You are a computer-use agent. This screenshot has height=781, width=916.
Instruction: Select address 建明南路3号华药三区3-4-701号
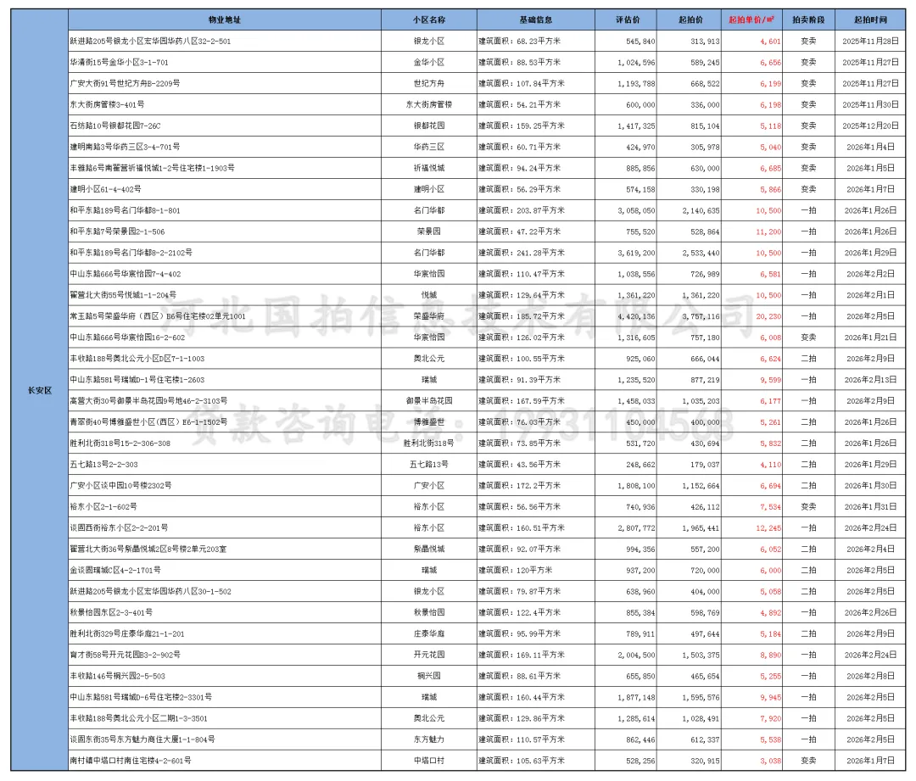[x=125, y=148]
